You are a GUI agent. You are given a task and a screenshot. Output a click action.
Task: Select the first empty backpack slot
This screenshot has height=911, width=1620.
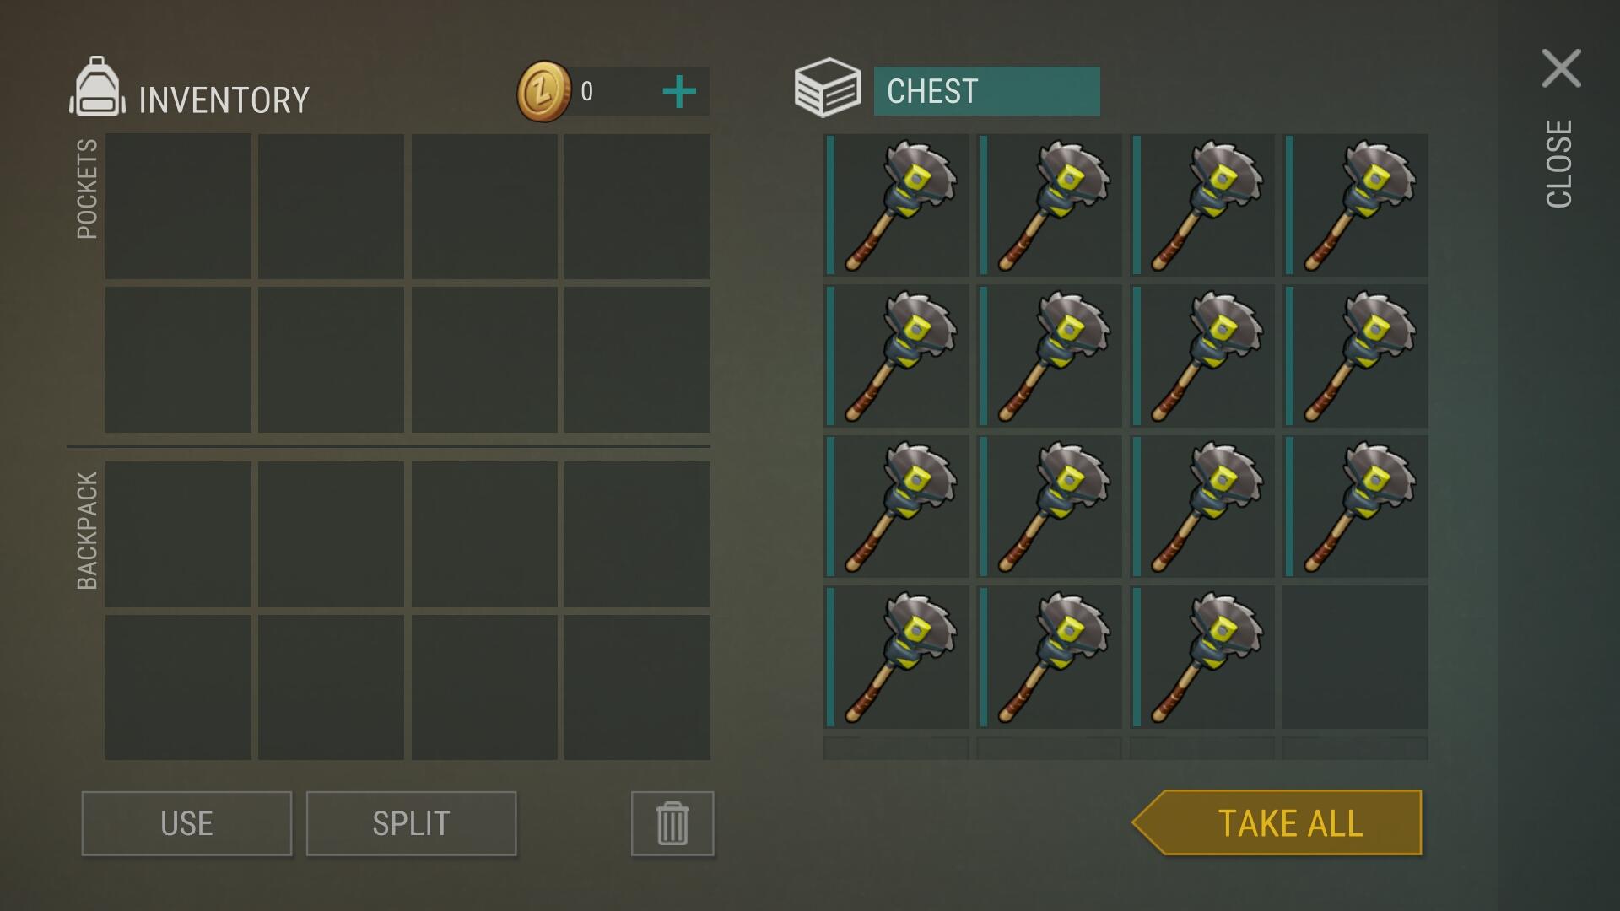coord(178,534)
